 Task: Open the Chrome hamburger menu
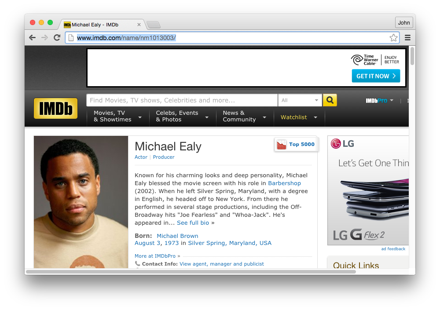click(407, 37)
